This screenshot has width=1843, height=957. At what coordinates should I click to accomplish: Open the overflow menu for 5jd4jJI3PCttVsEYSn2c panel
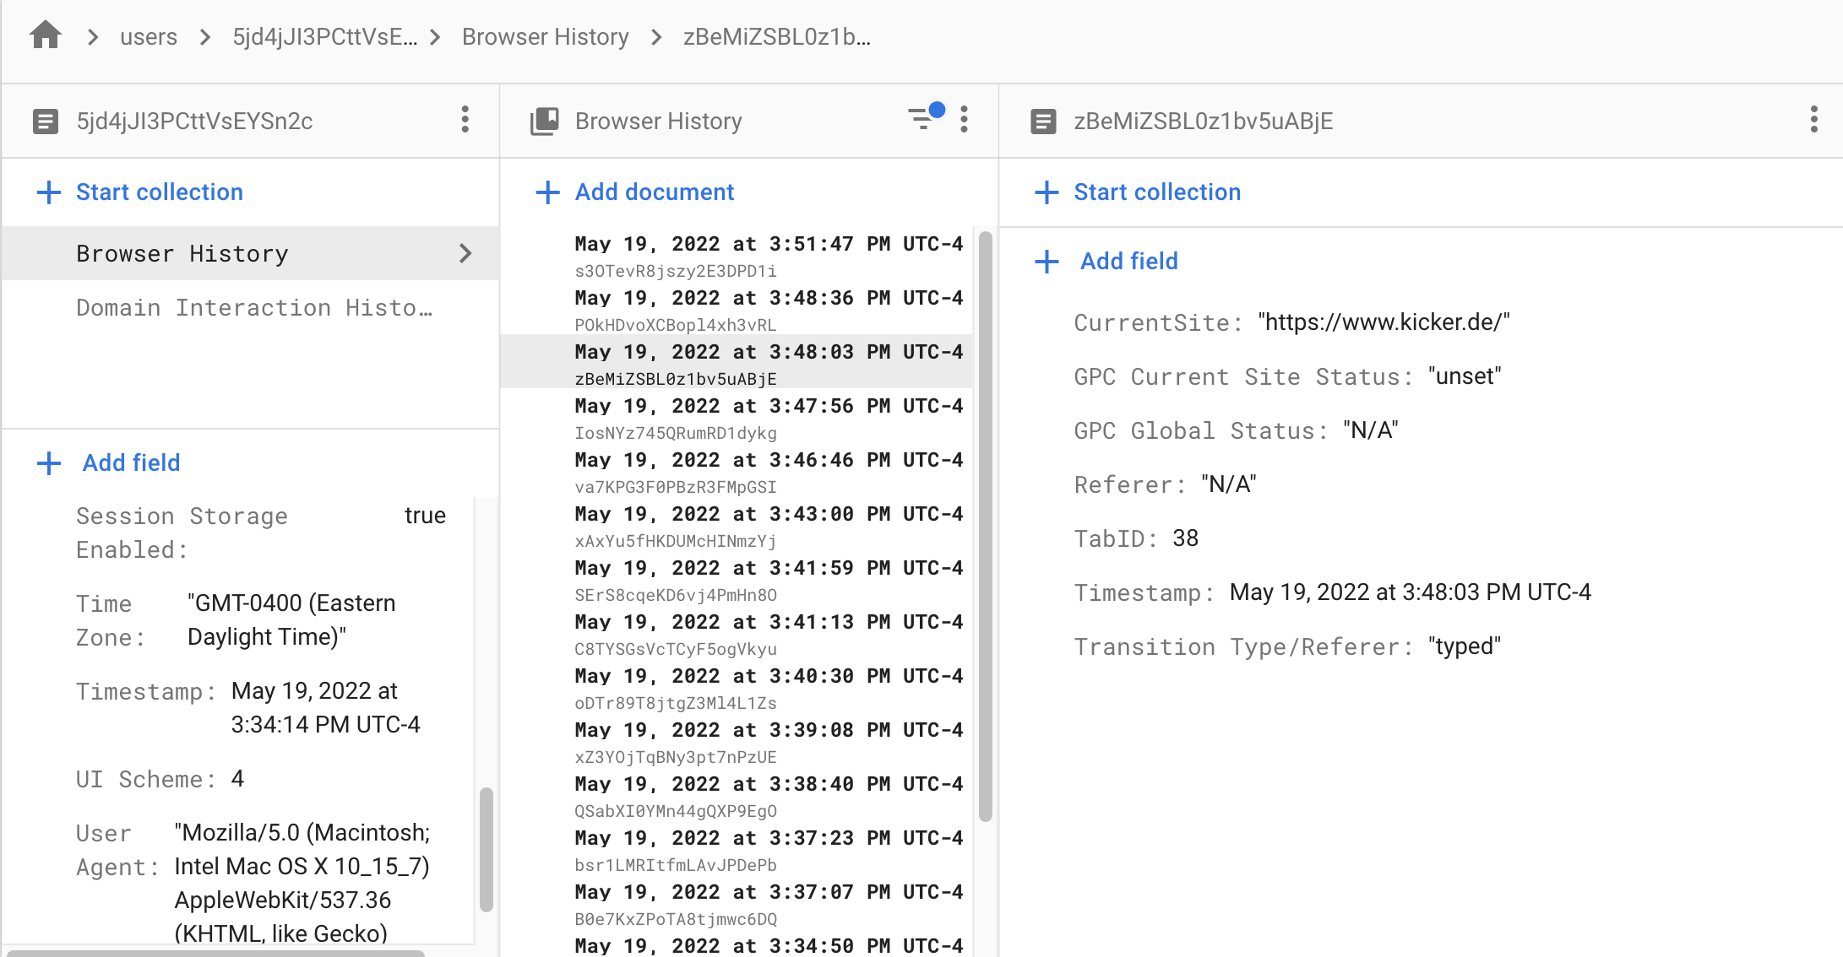click(x=465, y=120)
